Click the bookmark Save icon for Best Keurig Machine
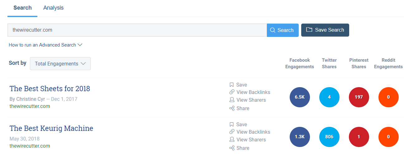Image resolution: width=404 pixels, height=156 pixels. click(x=231, y=124)
